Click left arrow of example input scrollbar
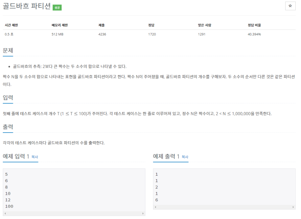Viewport: 301px width, 219px height. [x=5, y=213]
